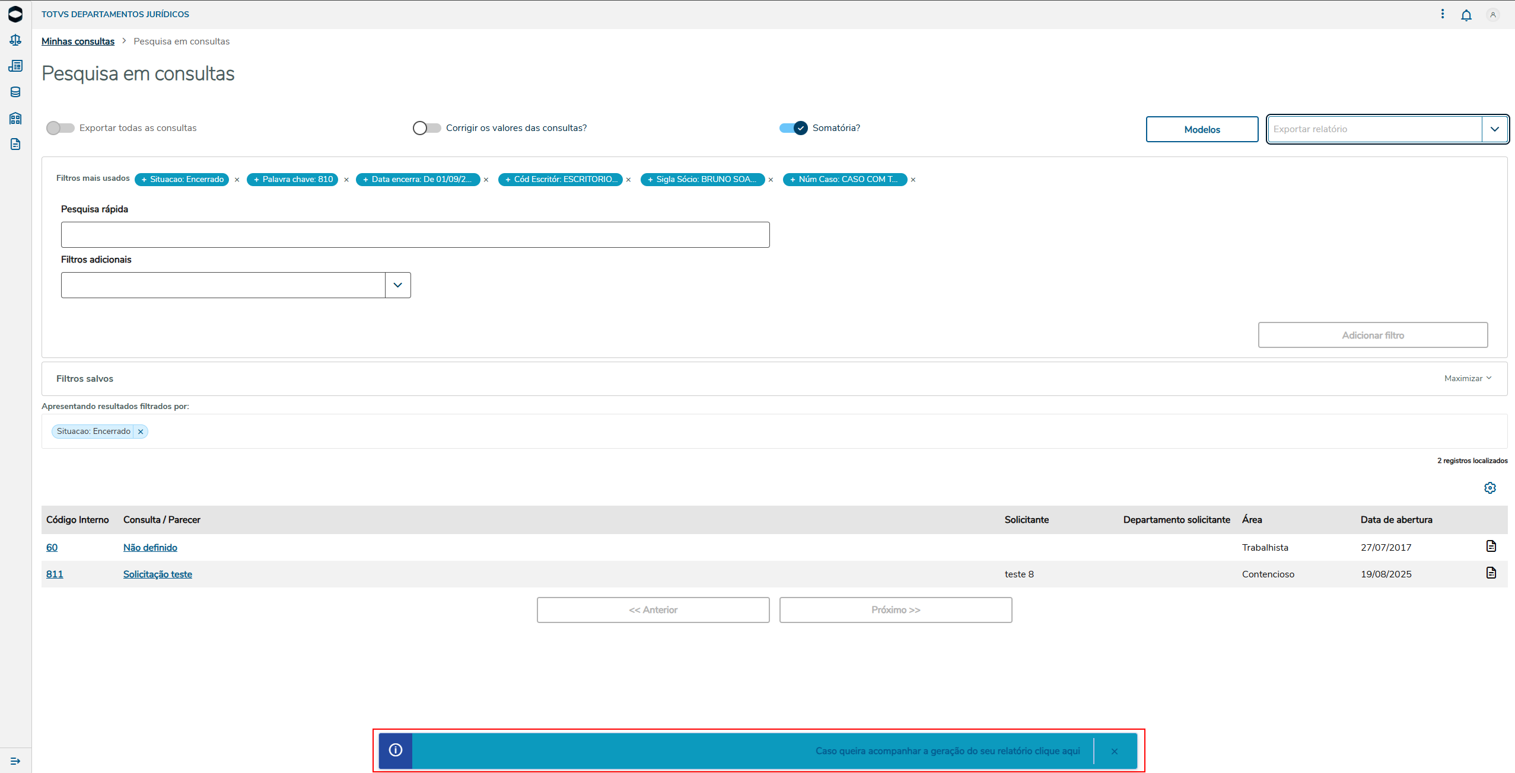Go to Minhas consultas breadcrumb
Image resolution: width=1515 pixels, height=773 pixels.
(x=78, y=41)
